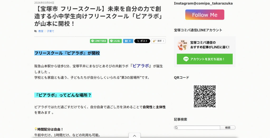This screenshot has height=138, width=270.
Task: Expand the bottom chevron-up panel tab
Action: pyautogui.click(x=134, y=136)
